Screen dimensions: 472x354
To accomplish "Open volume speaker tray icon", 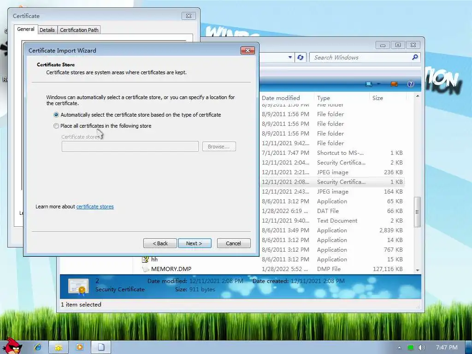I will [x=422, y=348].
